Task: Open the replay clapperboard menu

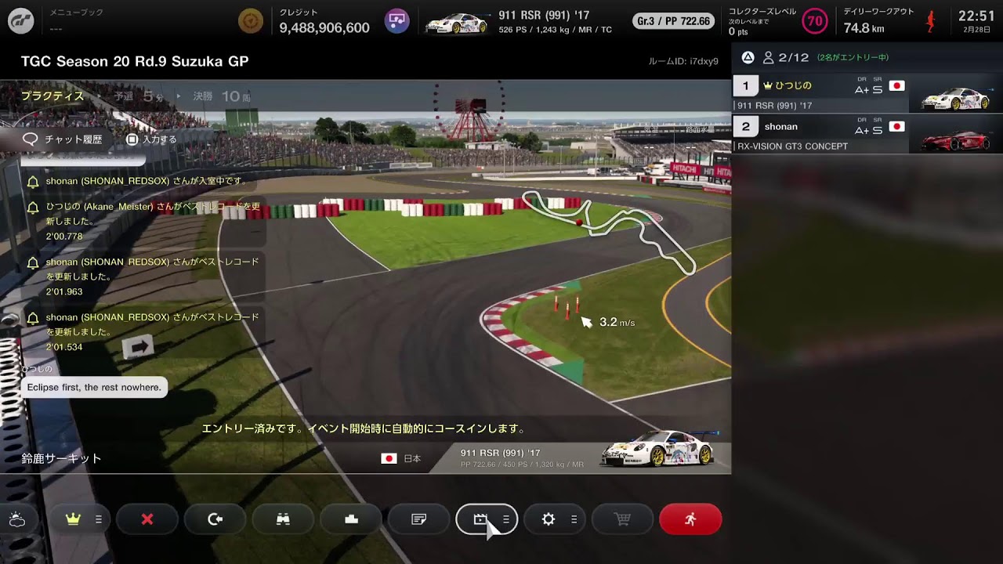Action: (x=487, y=519)
